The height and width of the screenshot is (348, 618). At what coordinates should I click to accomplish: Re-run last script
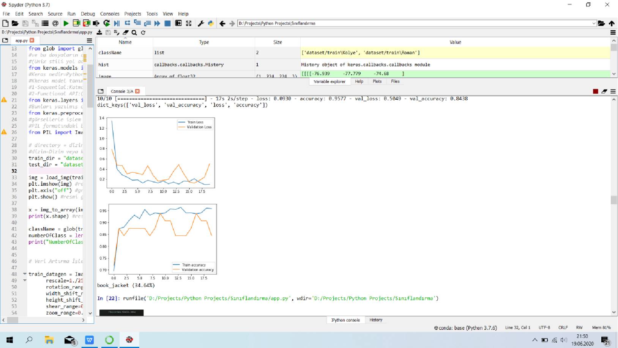tap(107, 23)
